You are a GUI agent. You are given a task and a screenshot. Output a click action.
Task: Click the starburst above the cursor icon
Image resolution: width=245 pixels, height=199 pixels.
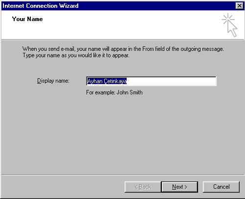[x=228, y=19]
